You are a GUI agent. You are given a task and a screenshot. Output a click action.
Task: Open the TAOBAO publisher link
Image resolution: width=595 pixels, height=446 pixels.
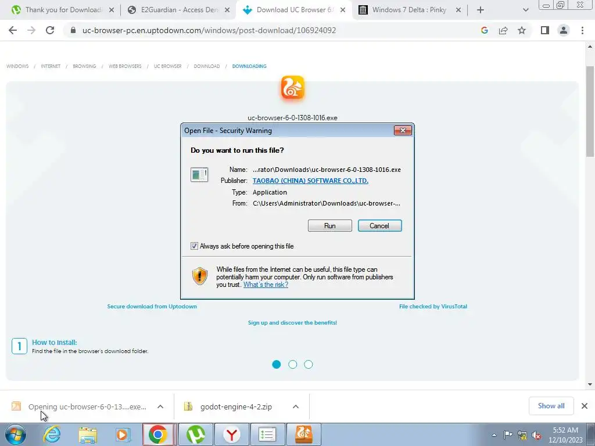tap(310, 181)
